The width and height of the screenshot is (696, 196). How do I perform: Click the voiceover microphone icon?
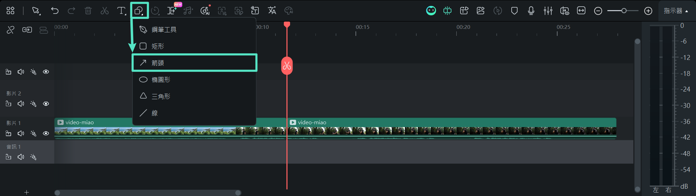pyautogui.click(x=531, y=11)
